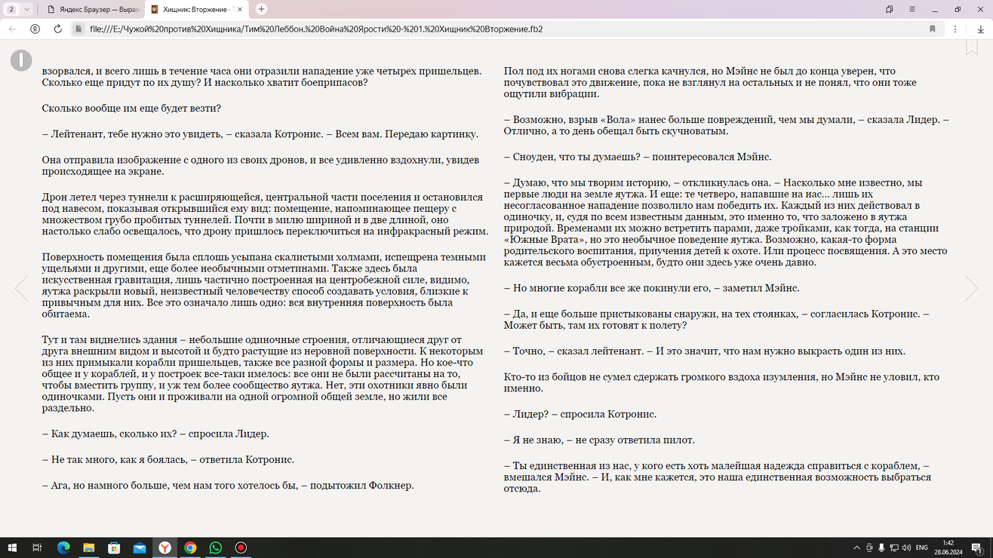Open WhatsApp from the taskbar
Screen dimensions: 993x558
click(x=216, y=547)
